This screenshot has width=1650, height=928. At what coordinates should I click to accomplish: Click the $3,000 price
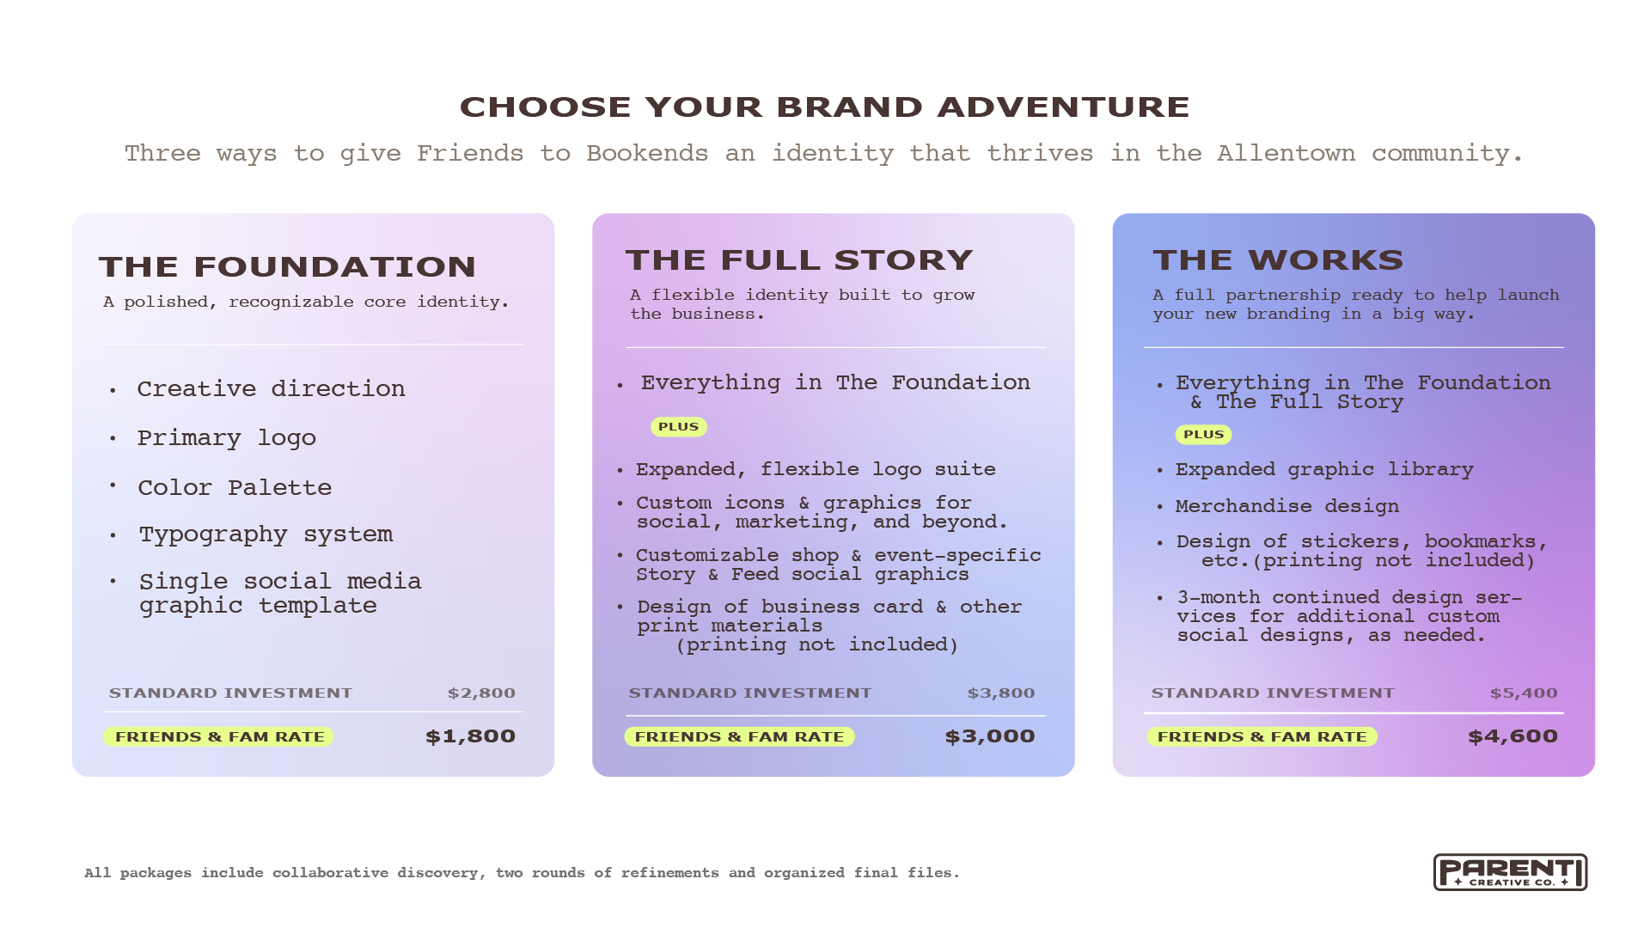[x=990, y=736]
